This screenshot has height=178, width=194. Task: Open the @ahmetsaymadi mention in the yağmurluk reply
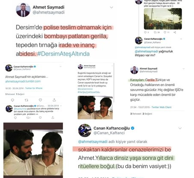click(146, 52)
